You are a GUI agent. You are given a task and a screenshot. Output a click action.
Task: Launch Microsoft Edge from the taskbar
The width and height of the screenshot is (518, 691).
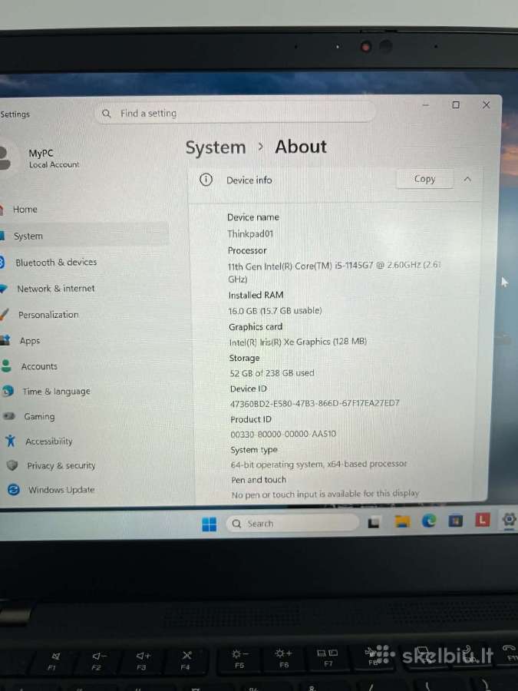(x=428, y=521)
